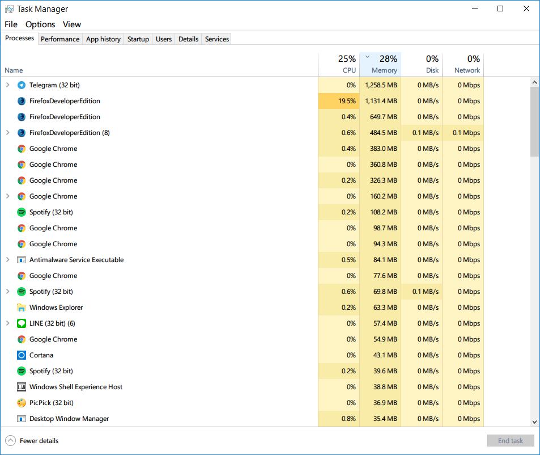Sort by the Disk column header
Viewport: 540px width, 455px height.
(x=422, y=65)
